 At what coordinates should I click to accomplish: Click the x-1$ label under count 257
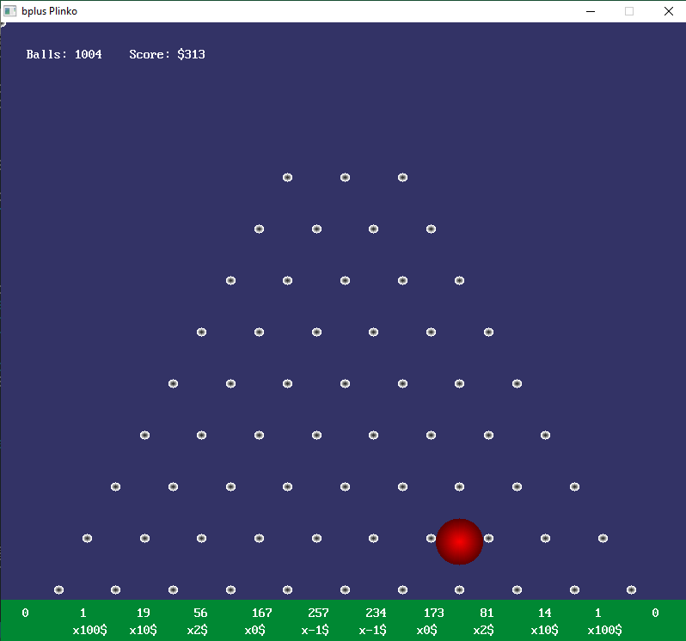pos(315,630)
